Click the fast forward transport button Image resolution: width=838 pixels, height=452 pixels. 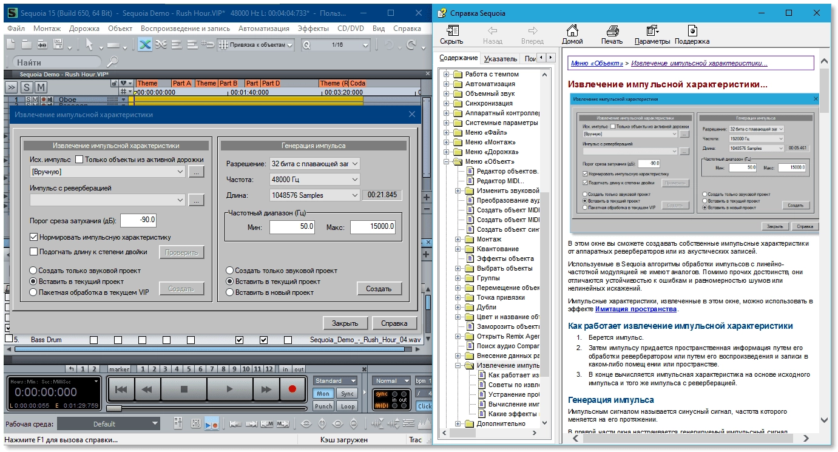coord(266,390)
